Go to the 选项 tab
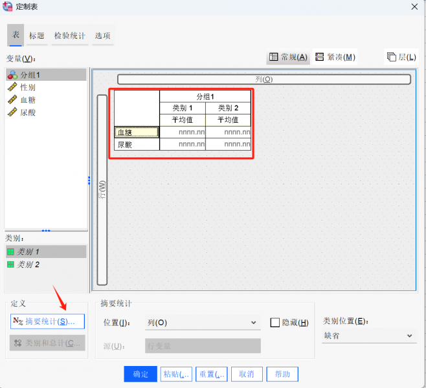This screenshot has width=426, height=388. pos(103,36)
